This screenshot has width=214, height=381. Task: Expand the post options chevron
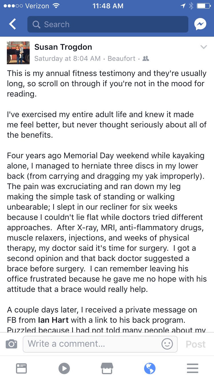tap(203, 47)
